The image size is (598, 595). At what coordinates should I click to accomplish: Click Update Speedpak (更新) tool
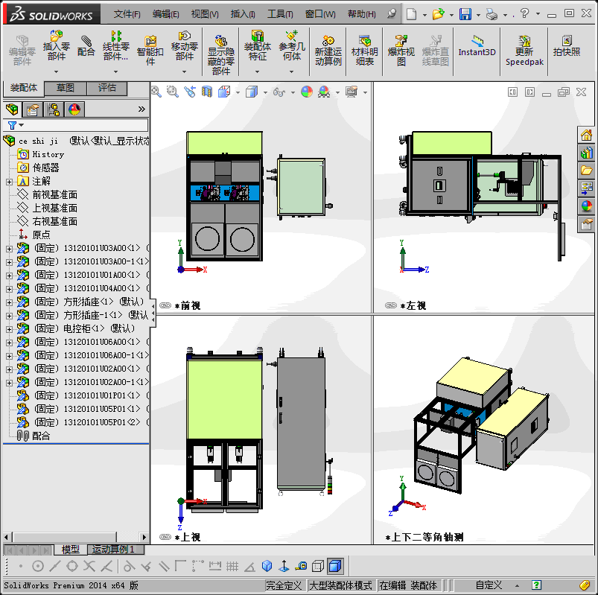(x=524, y=51)
